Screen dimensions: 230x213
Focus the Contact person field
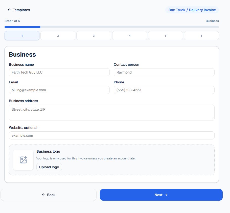pyautogui.click(x=164, y=72)
